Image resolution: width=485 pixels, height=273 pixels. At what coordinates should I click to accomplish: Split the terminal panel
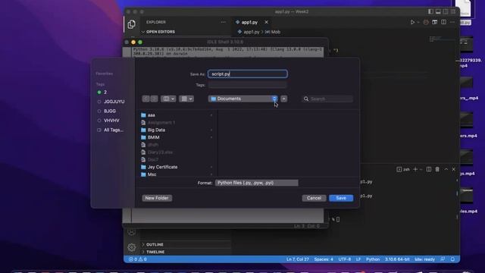pyautogui.click(x=429, y=169)
